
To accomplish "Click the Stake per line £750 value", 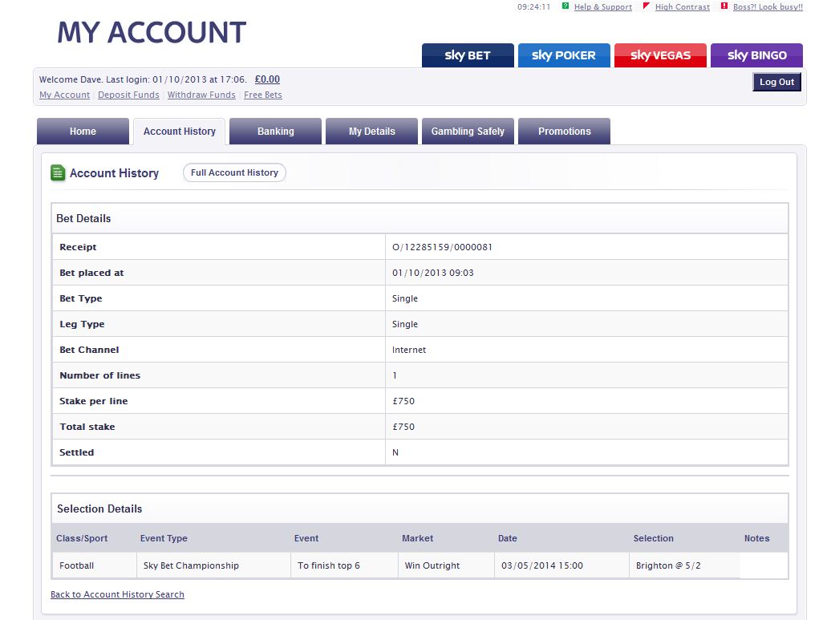I will (403, 401).
